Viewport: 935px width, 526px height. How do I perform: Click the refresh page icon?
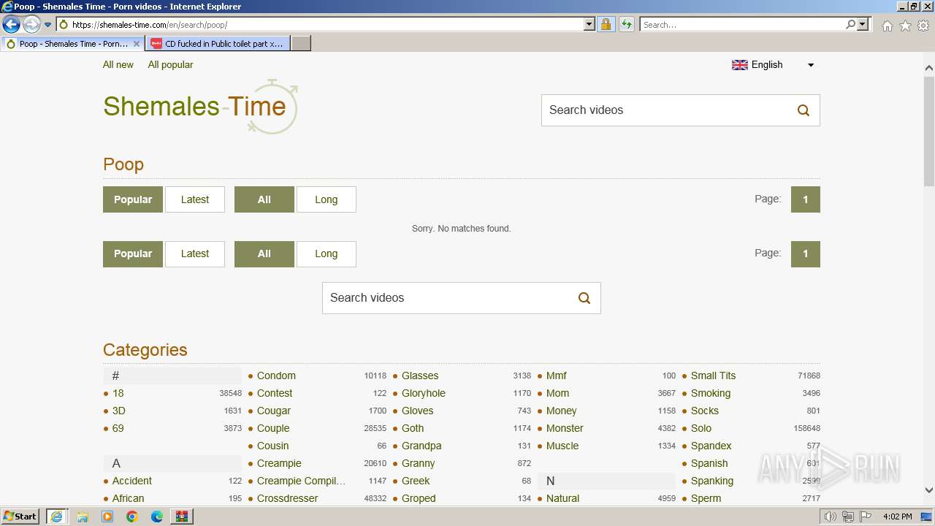click(627, 25)
